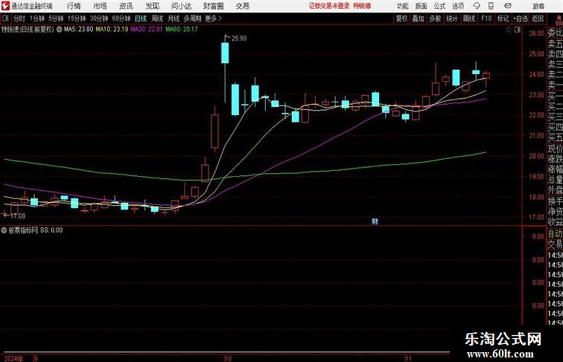Image resolution: width=563 pixels, height=362 pixels.
Task: Open the 功能 menu
Action: (403, 6)
